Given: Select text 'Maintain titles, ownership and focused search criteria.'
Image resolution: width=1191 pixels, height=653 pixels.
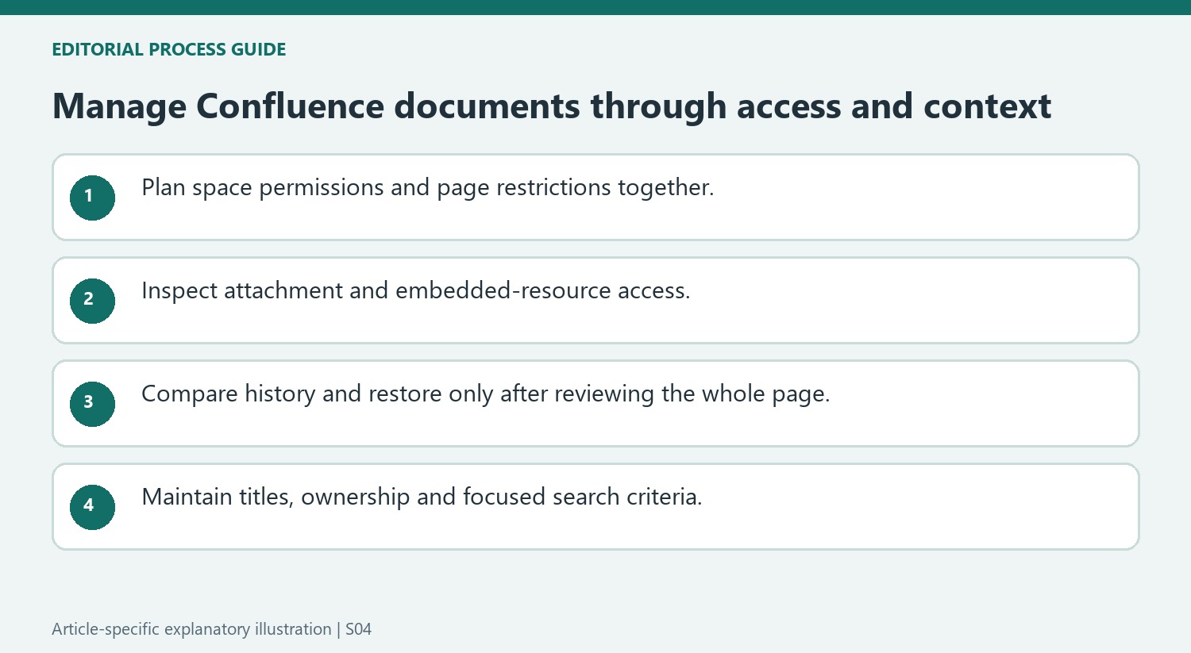Looking at the screenshot, I should 422,497.
